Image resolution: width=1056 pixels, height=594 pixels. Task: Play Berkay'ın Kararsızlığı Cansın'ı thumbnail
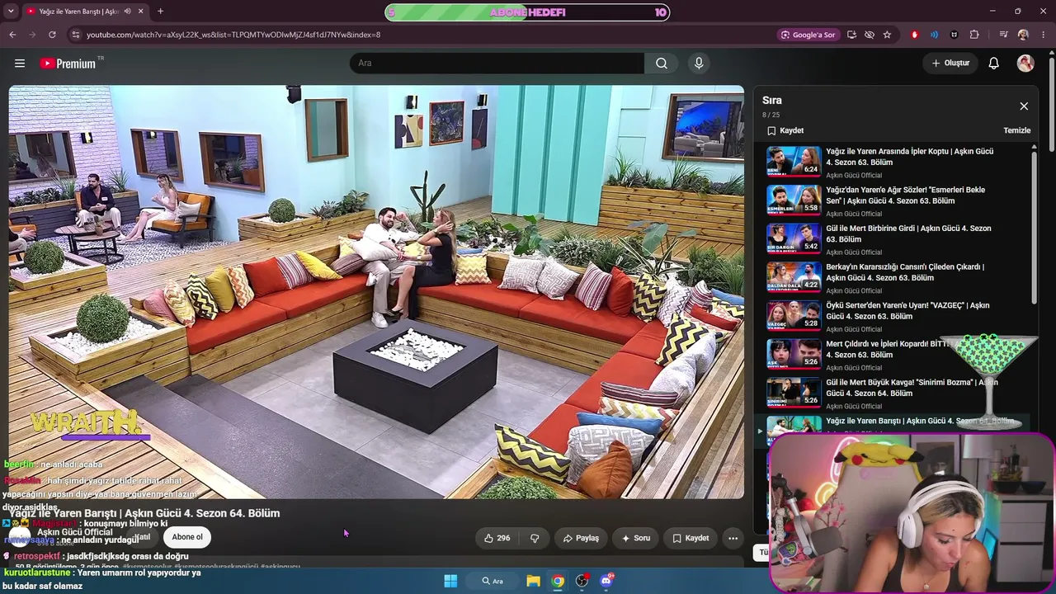coord(794,276)
